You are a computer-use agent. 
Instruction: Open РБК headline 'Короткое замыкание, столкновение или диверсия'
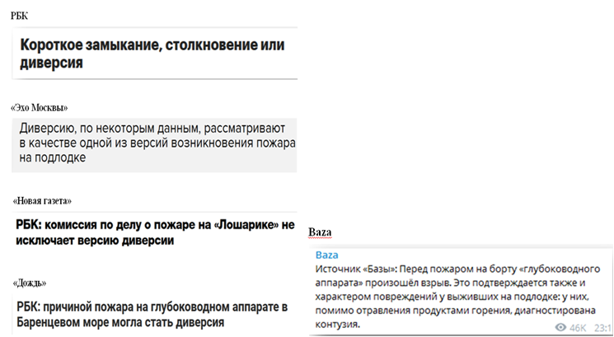tap(152, 54)
